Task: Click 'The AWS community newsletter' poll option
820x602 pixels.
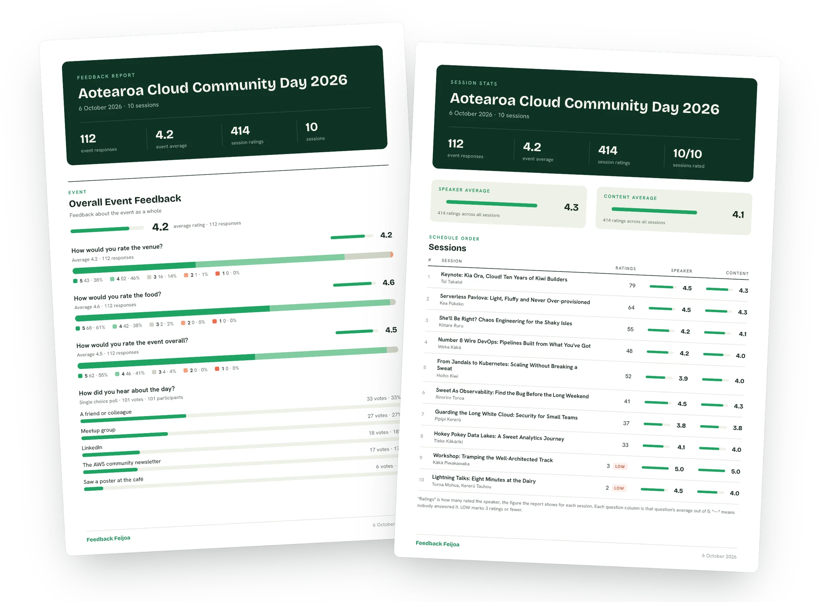Action: pyautogui.click(x=122, y=463)
